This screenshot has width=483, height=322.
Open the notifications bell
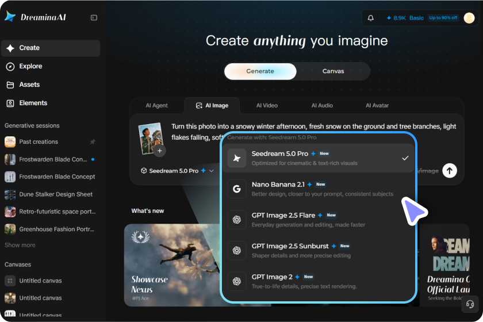click(x=370, y=18)
